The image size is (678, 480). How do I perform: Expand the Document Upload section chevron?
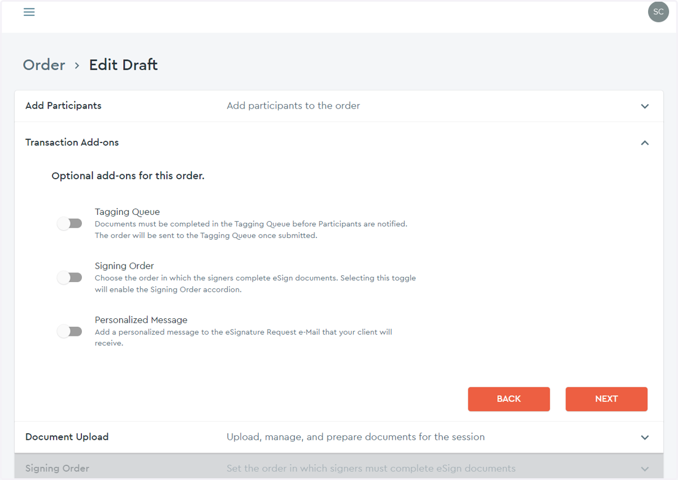pyautogui.click(x=645, y=438)
